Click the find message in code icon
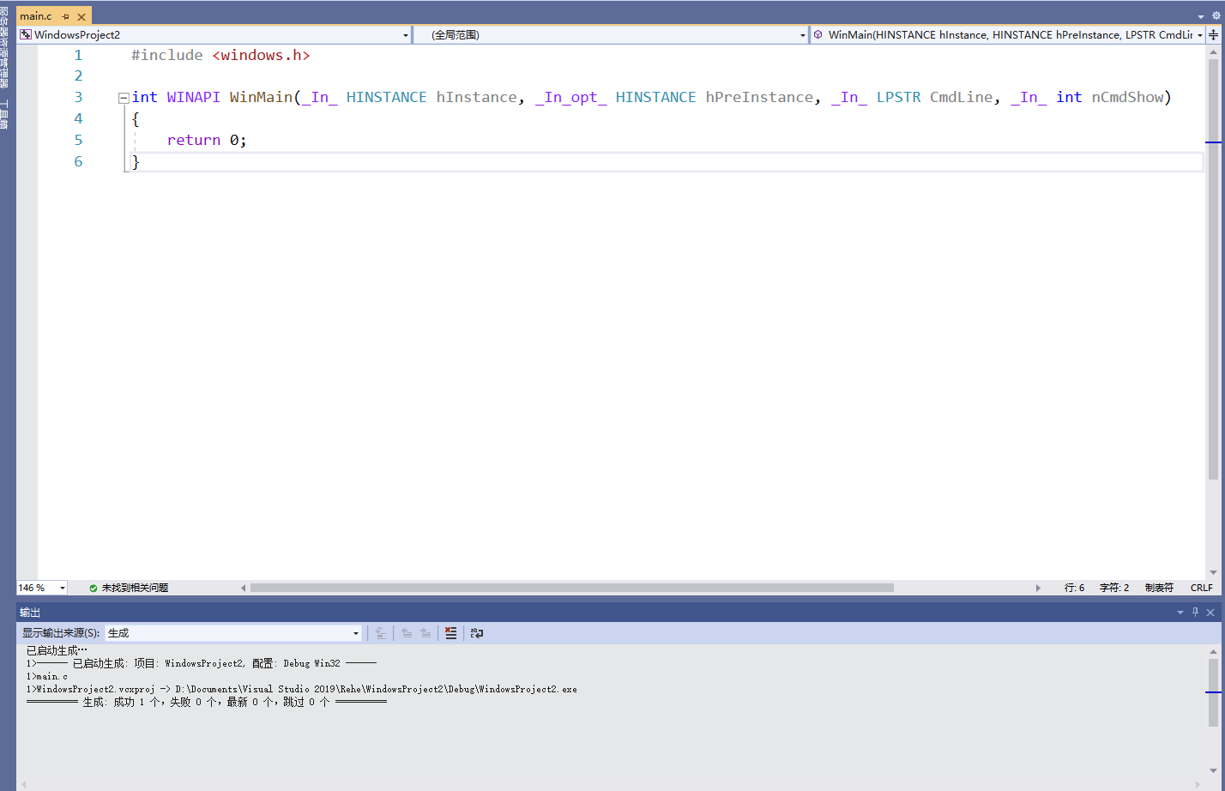 381,633
